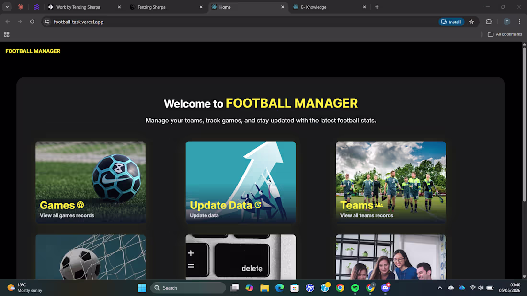Open Microsoft Store from the taskbar
The image size is (527, 296).
point(295,288)
